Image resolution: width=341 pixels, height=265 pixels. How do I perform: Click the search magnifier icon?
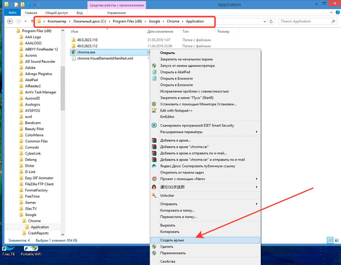pyautogui.click(x=333, y=21)
